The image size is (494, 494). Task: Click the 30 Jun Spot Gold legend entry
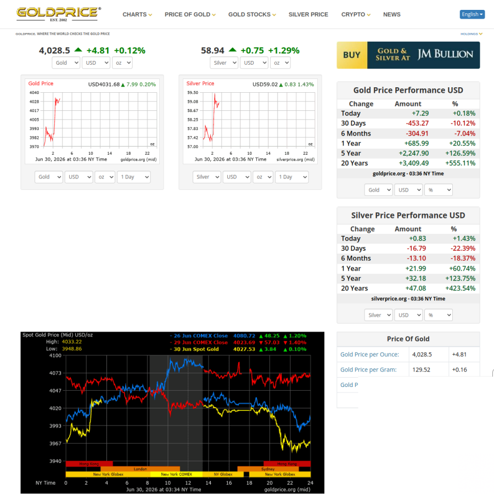click(x=238, y=349)
